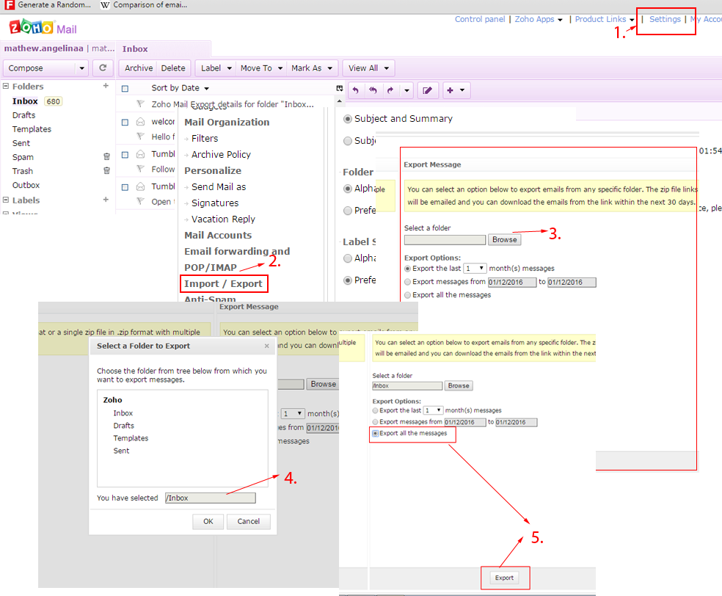Select Drafts in the Select a Folder dialog tree
This screenshot has height=596, width=722.
click(x=124, y=426)
